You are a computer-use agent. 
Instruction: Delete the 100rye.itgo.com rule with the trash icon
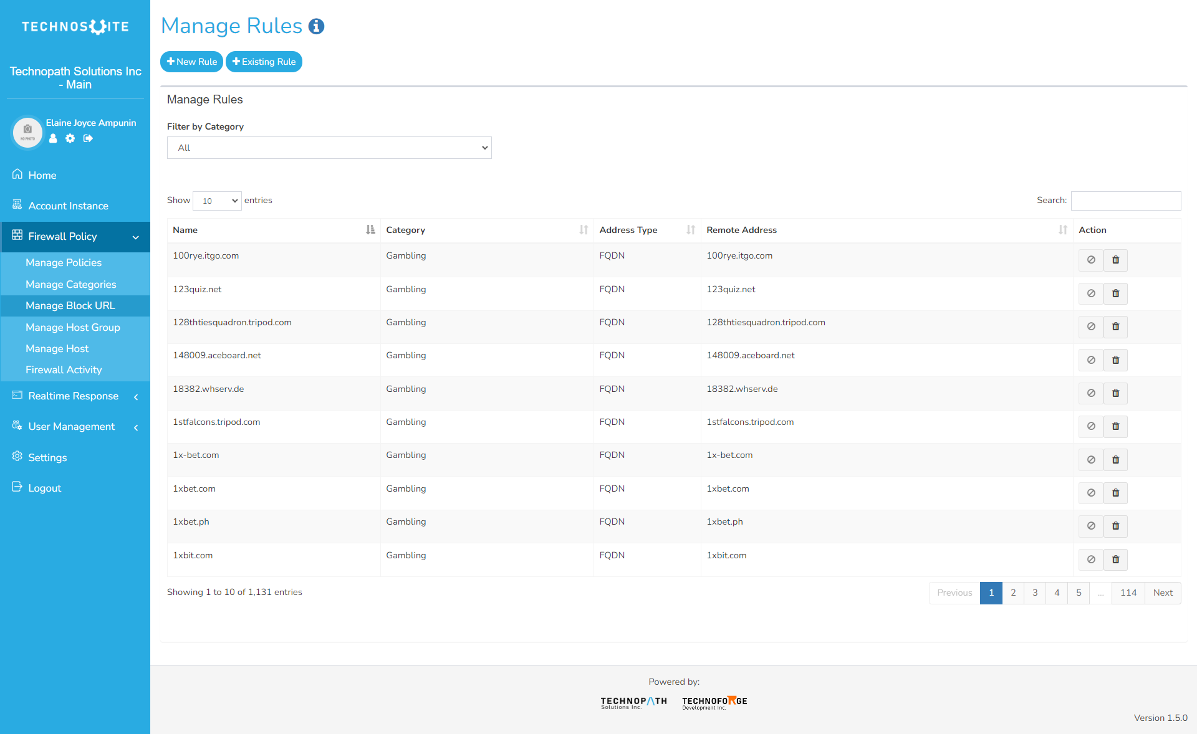pyautogui.click(x=1115, y=260)
